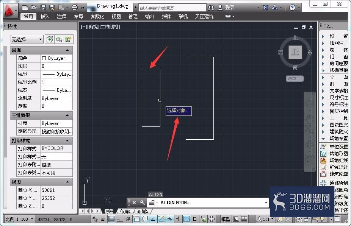The width and height of the screenshot is (351, 226).
Task: Toggle Object Snap in status bar
Action: [136, 219]
